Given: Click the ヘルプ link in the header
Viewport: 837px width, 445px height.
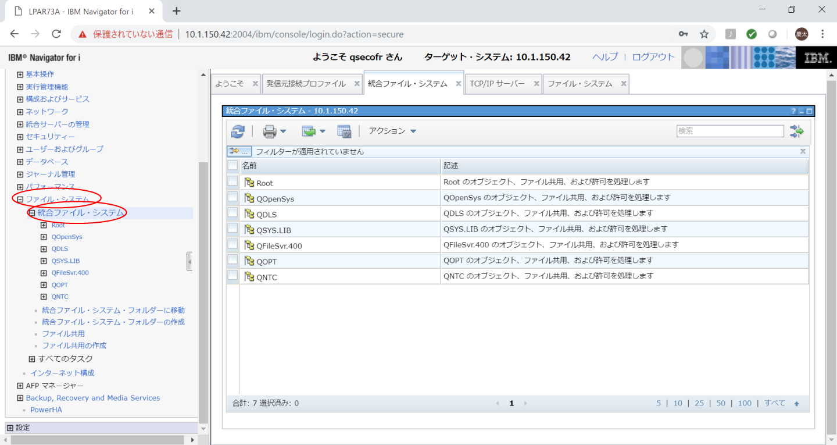Looking at the screenshot, I should 605,57.
